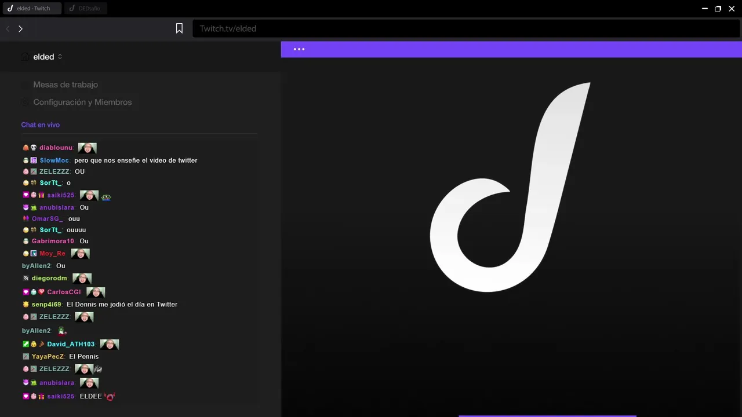Viewport: 742px width, 417px height.
Task: Click username YayaPecZ in chat
Action: (48, 357)
